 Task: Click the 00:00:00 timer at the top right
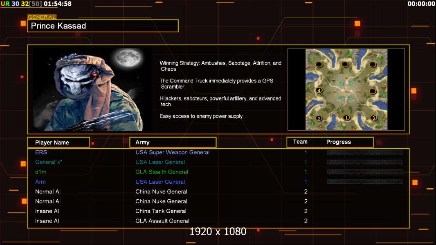tap(421, 4)
